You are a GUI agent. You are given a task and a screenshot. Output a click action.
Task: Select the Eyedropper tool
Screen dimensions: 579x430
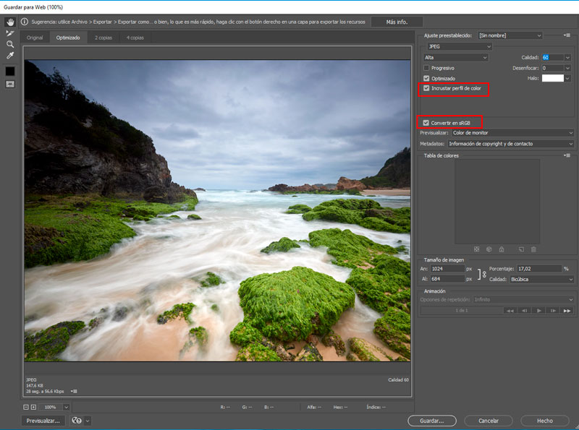point(10,55)
